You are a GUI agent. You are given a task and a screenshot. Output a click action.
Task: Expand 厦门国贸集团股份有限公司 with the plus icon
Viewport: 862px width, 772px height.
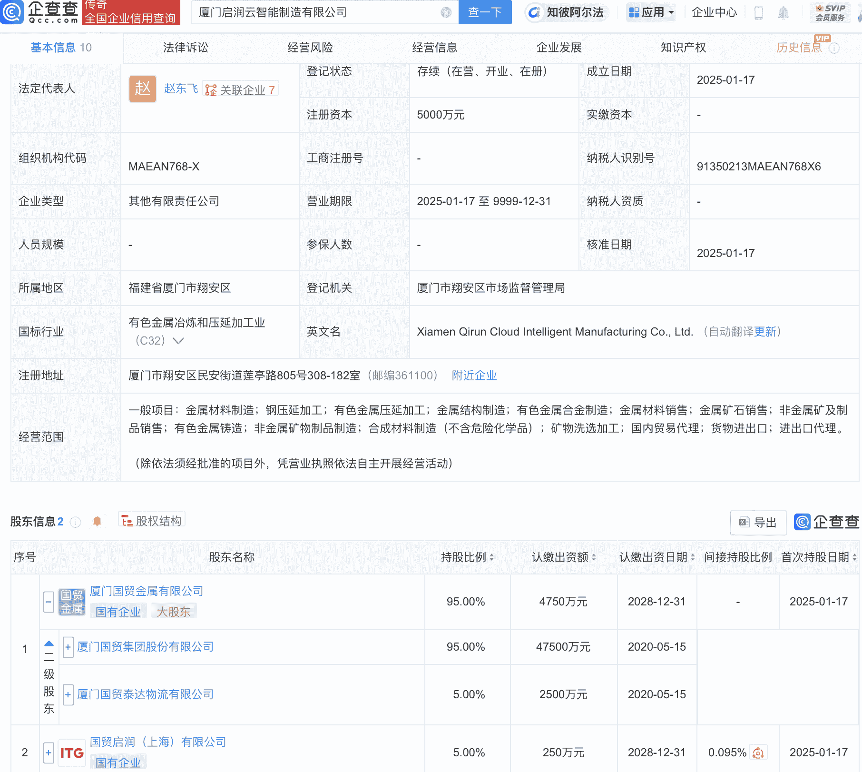coord(68,647)
